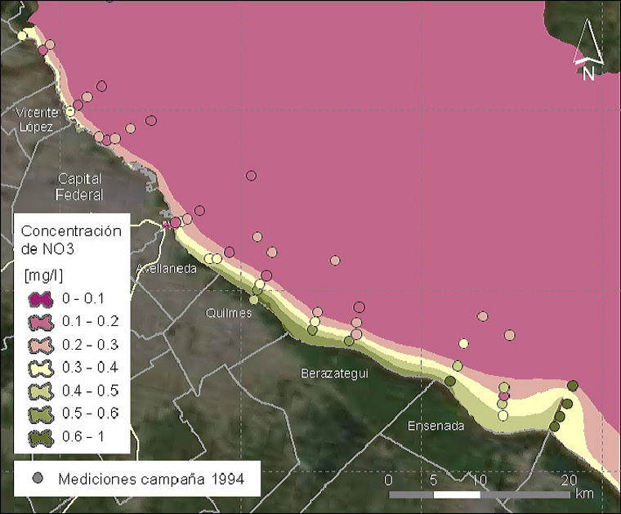Pick the 0.3 - 0.4 legend symbol

[x=40, y=368]
